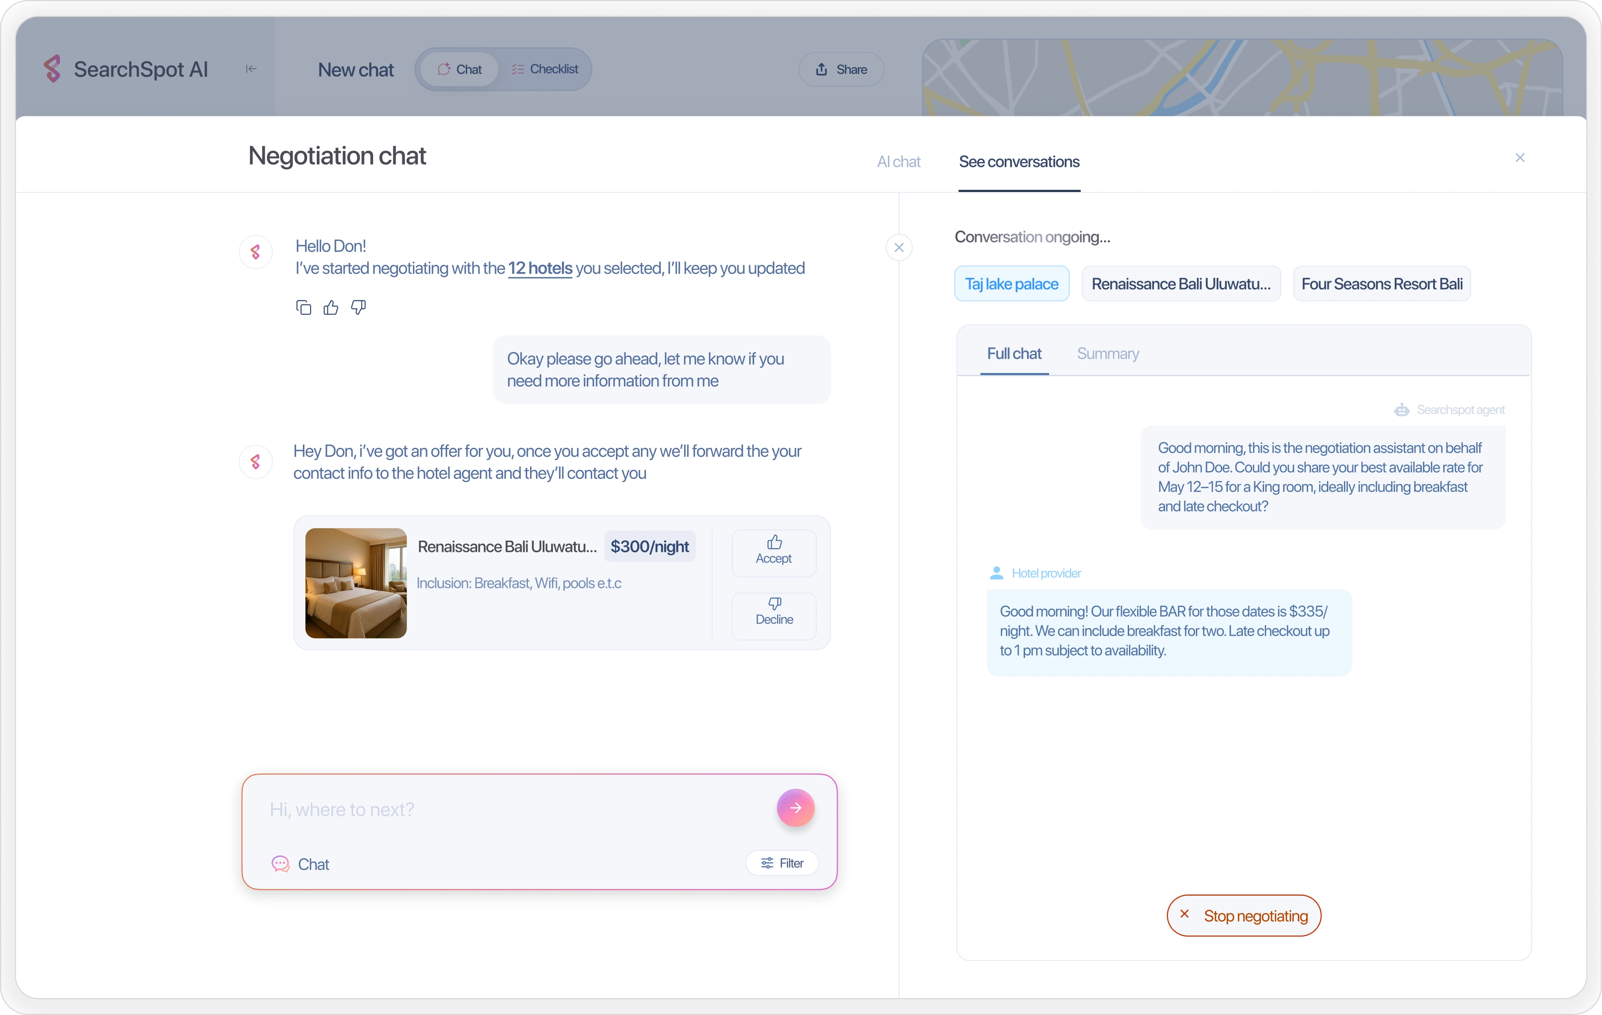
Task: Thumbs down the Hello Don message
Action: (359, 307)
